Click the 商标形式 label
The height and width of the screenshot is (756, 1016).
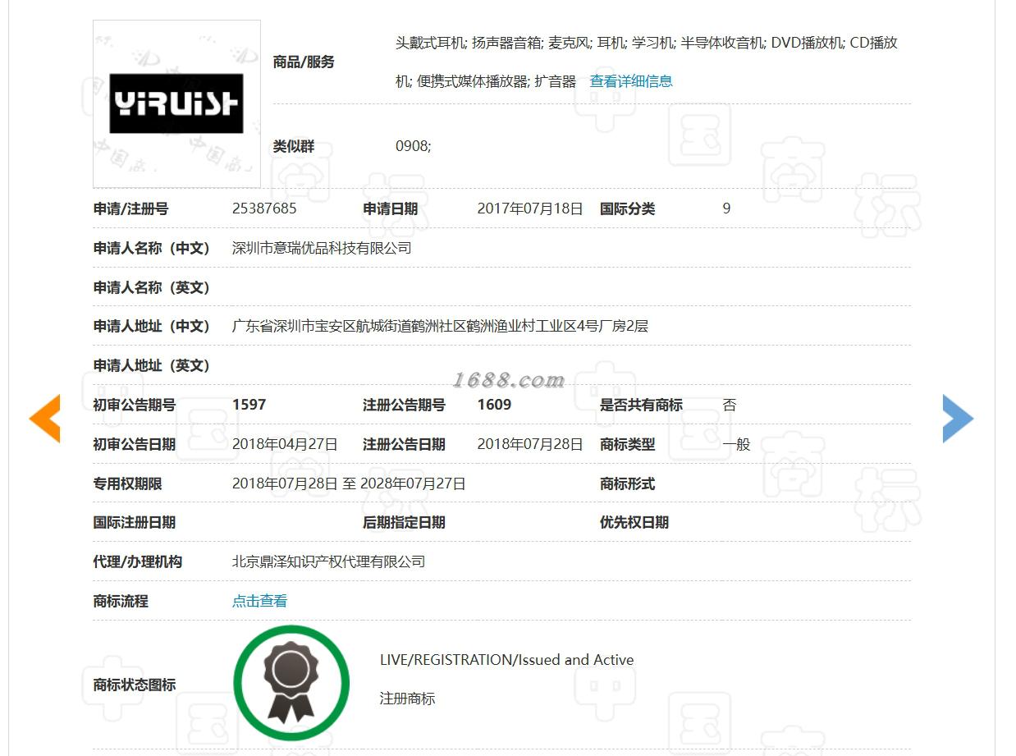pyautogui.click(x=627, y=483)
